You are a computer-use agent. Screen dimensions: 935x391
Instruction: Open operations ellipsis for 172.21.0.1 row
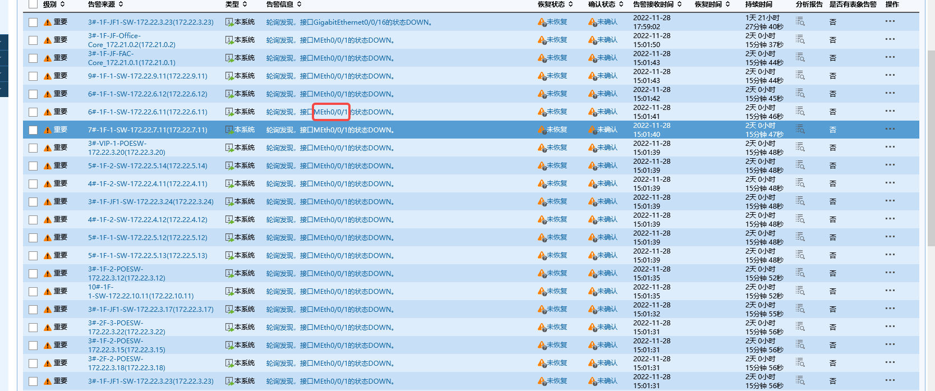pos(890,57)
